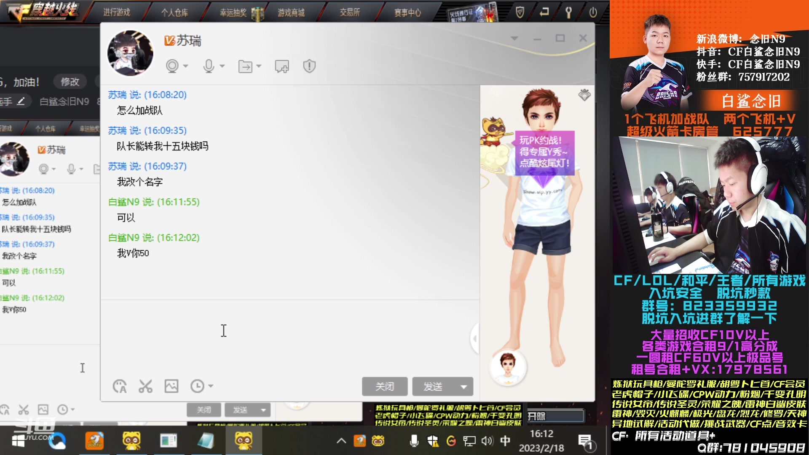The height and width of the screenshot is (455, 809).
Task: Expand the microphone options arrow
Action: tap(222, 66)
